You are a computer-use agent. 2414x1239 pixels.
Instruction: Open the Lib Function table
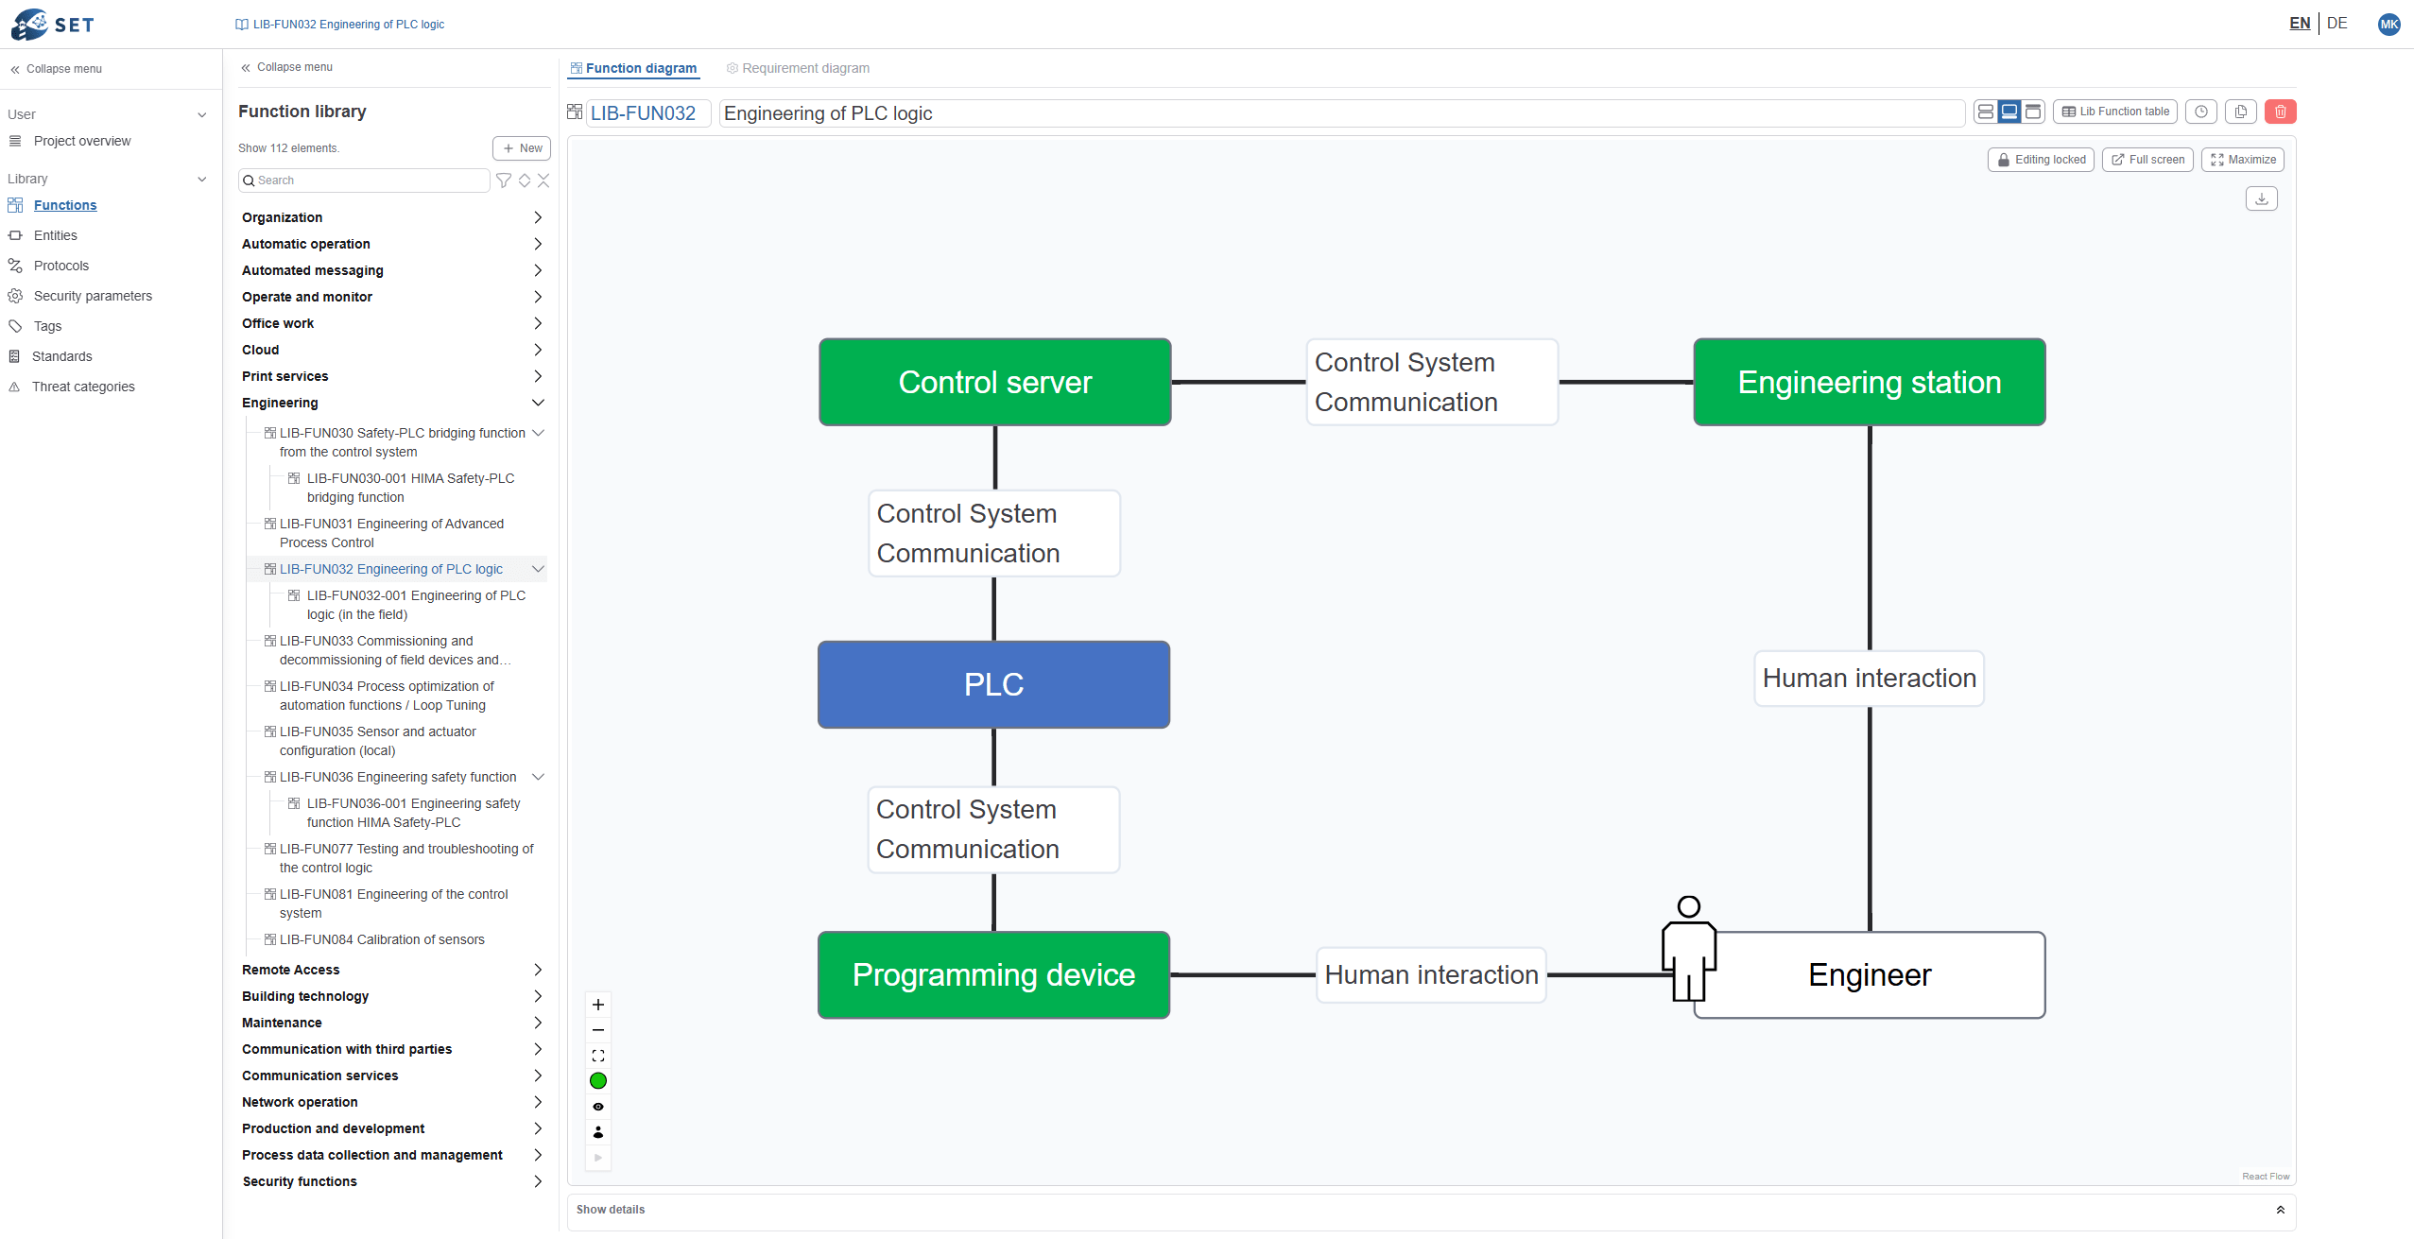(2115, 112)
